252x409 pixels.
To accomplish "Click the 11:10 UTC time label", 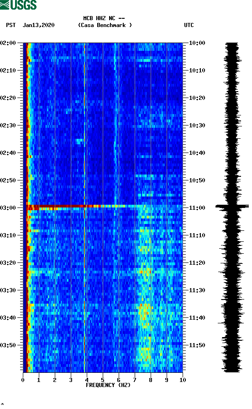I will point(197,235).
